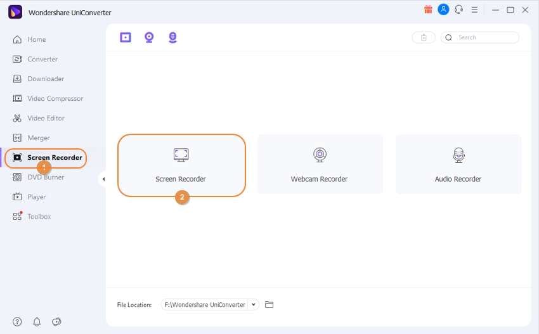
Task: Go to the Downloader section
Action: point(38,79)
